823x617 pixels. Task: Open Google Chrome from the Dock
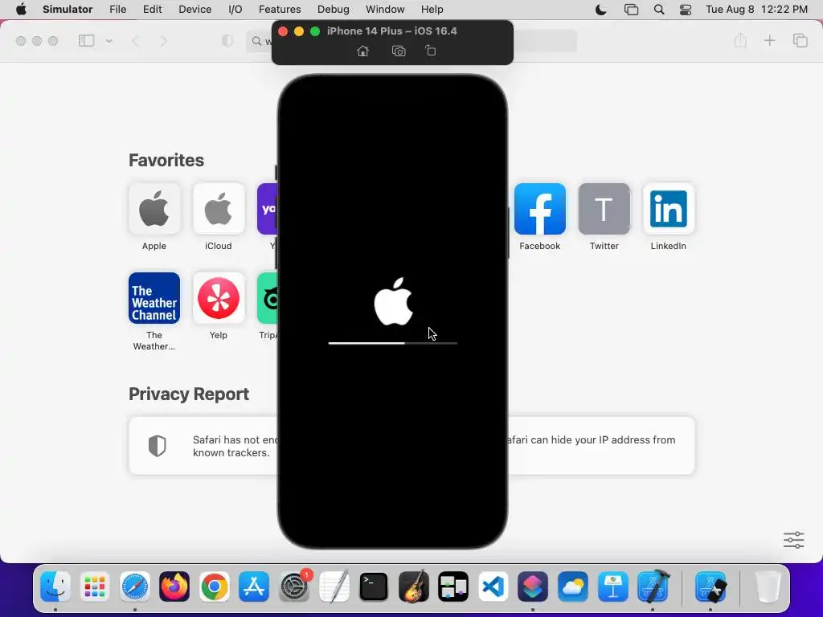click(214, 586)
